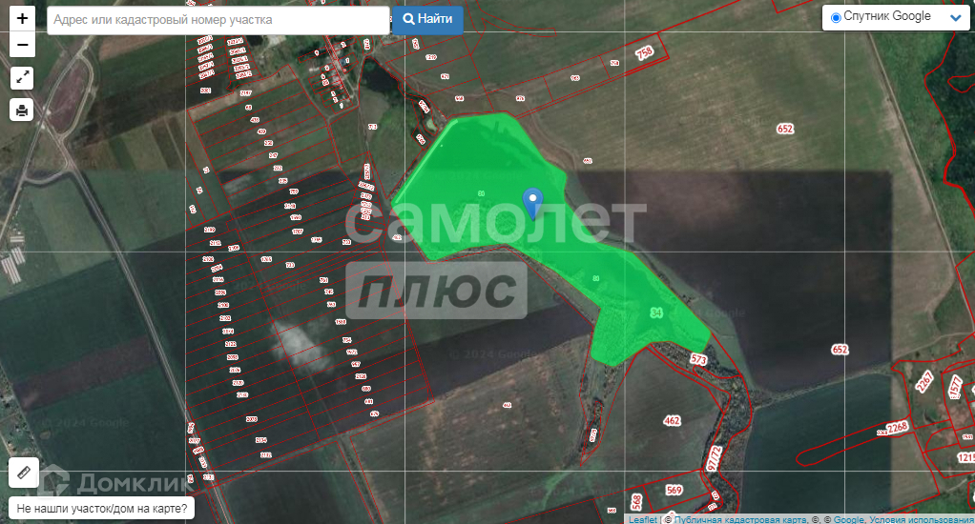
Task: Click the blue location pin marker
Action: (532, 204)
